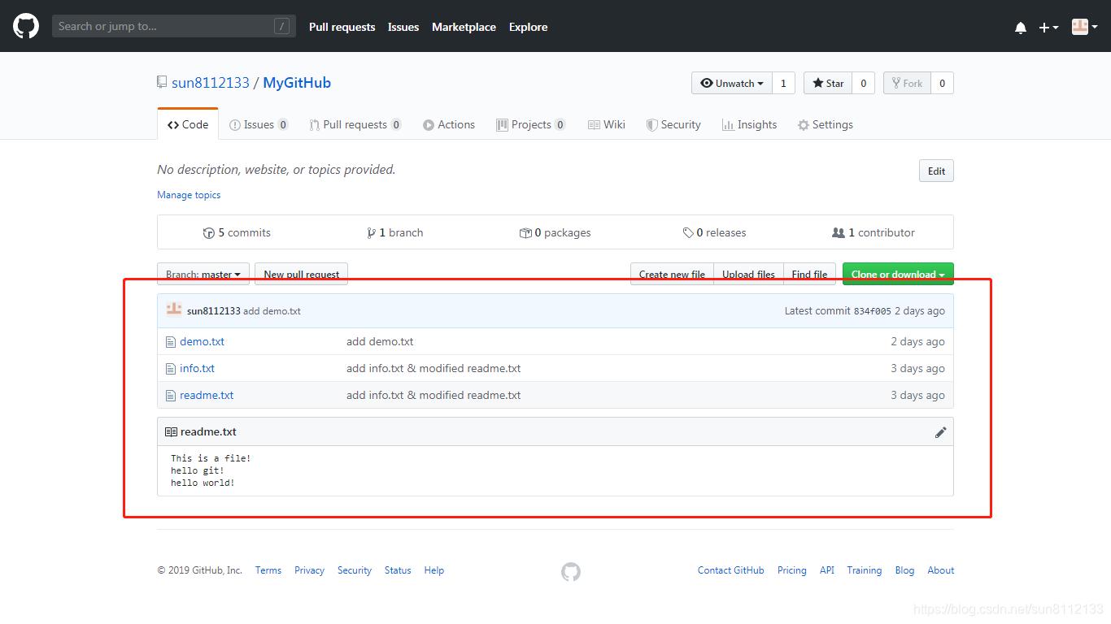This screenshot has height=624, width=1111.
Task: View the 1 branch list
Action: coord(395,232)
